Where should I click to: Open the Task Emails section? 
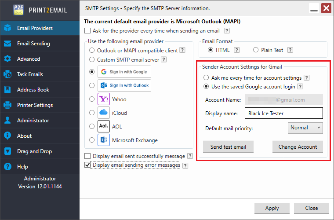coord(40,74)
